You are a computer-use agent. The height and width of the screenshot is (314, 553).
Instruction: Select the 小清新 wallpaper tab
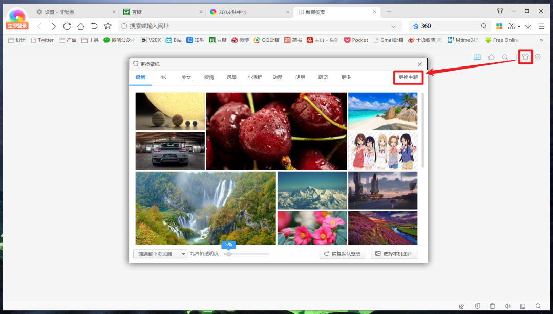(254, 77)
